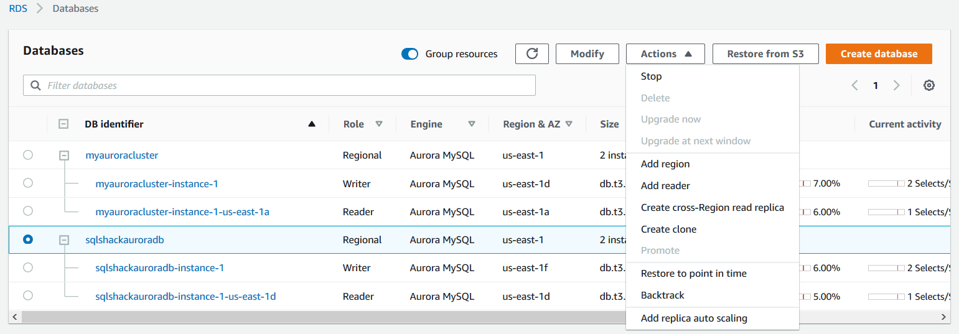Screen dimensions: 959x334
Task: Select radio button for sqlshackauroradb-instance-1
Action: tap(28, 267)
